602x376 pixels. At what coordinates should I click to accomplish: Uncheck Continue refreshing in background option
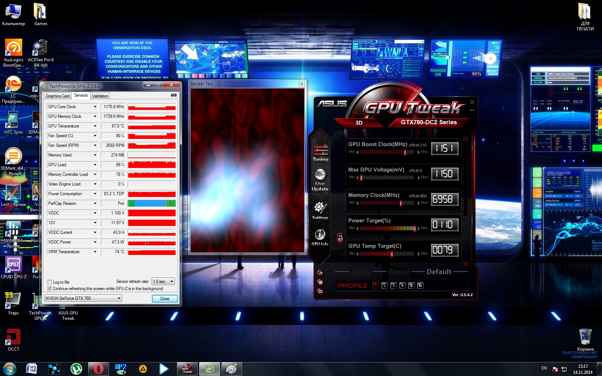pyautogui.click(x=50, y=289)
